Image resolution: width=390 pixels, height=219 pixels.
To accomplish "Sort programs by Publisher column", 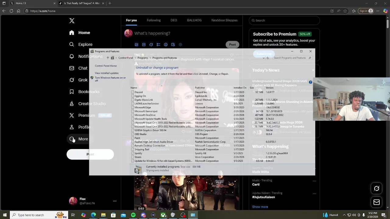I will pyautogui.click(x=200, y=88).
